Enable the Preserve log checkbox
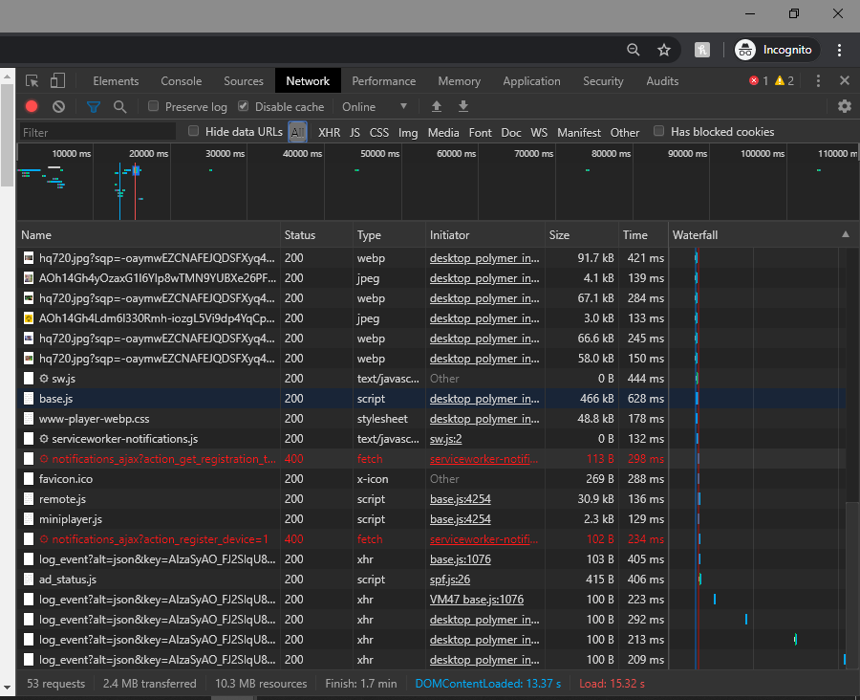Viewport: 860px width, 700px height. pyautogui.click(x=154, y=107)
